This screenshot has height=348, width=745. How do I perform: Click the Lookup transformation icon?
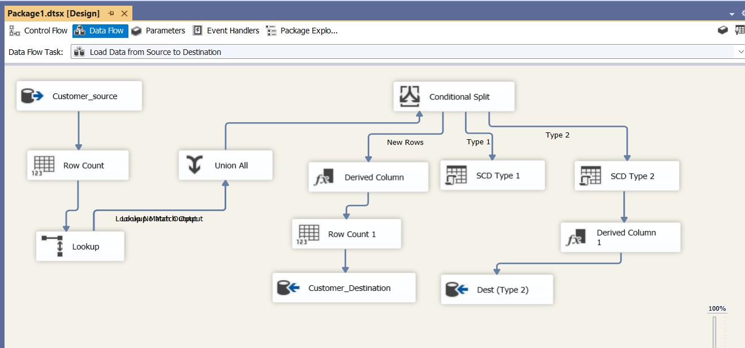(52, 246)
